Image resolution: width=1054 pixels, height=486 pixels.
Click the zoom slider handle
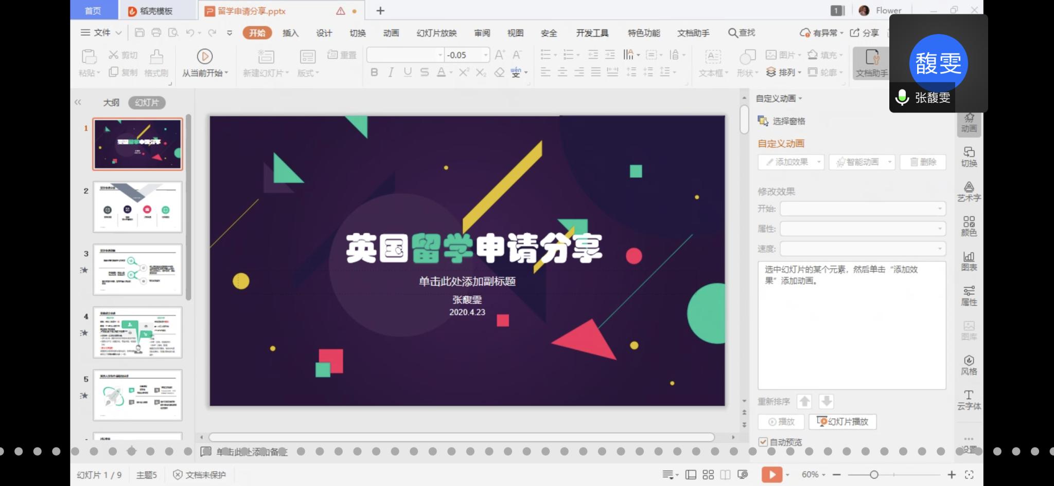874,475
